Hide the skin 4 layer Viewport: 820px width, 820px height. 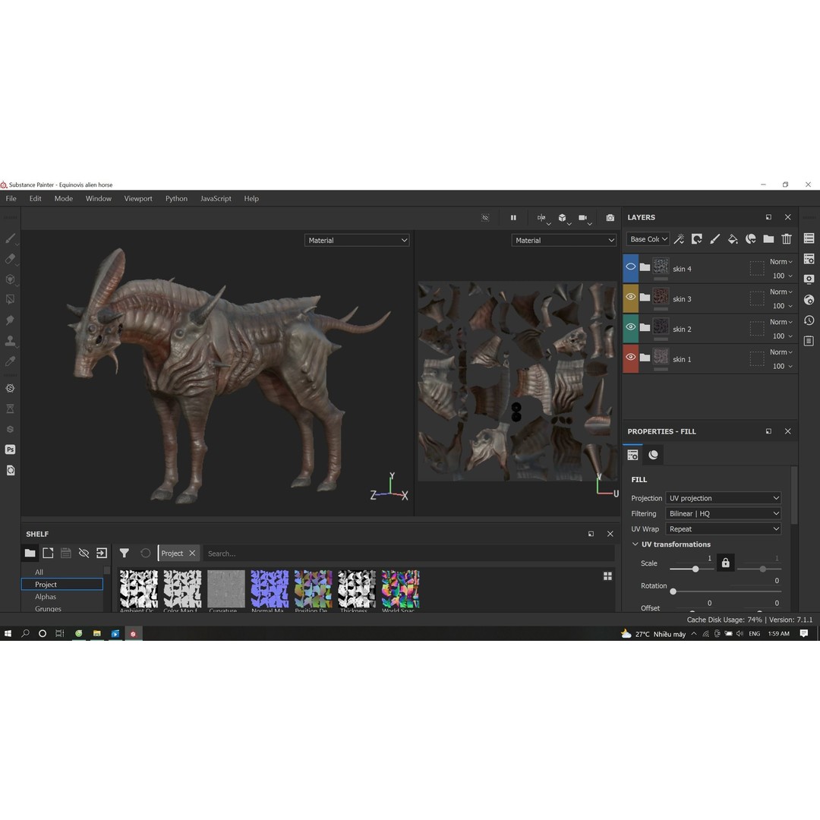point(630,266)
